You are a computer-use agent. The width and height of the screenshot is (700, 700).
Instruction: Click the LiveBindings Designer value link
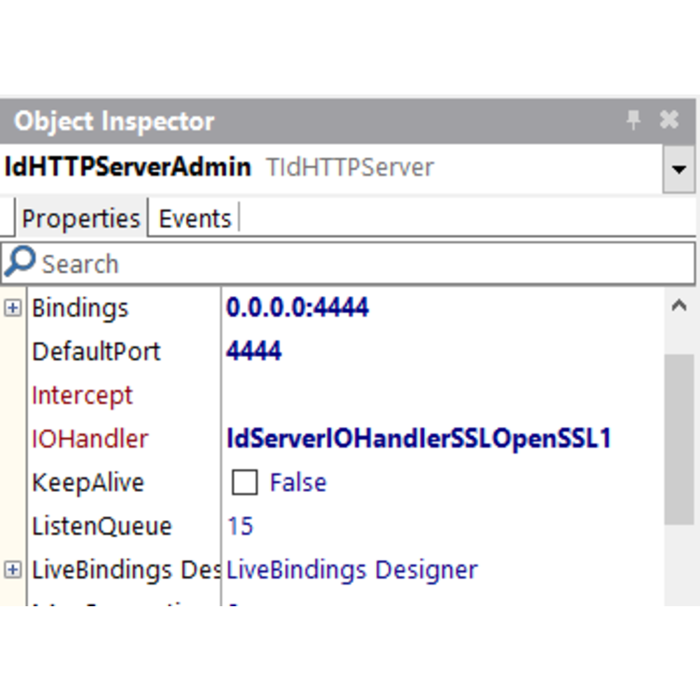(351, 570)
